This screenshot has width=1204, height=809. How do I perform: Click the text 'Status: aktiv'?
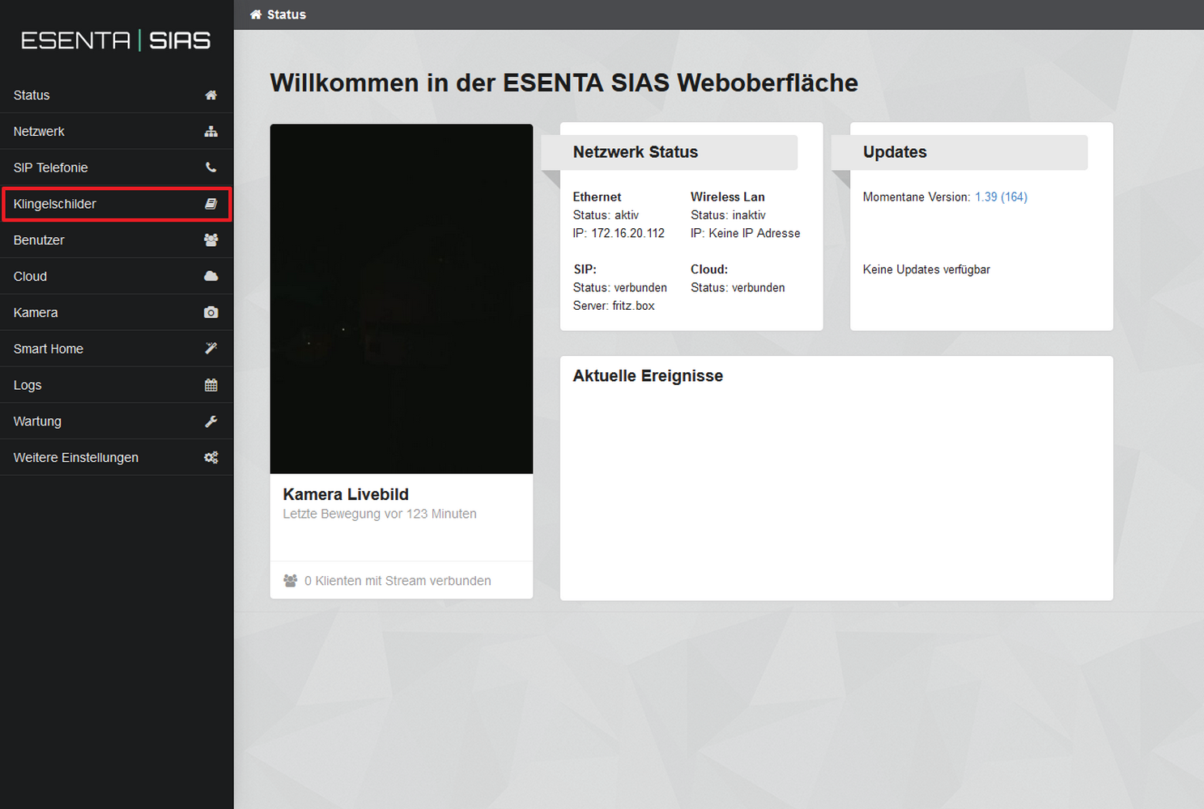click(606, 215)
